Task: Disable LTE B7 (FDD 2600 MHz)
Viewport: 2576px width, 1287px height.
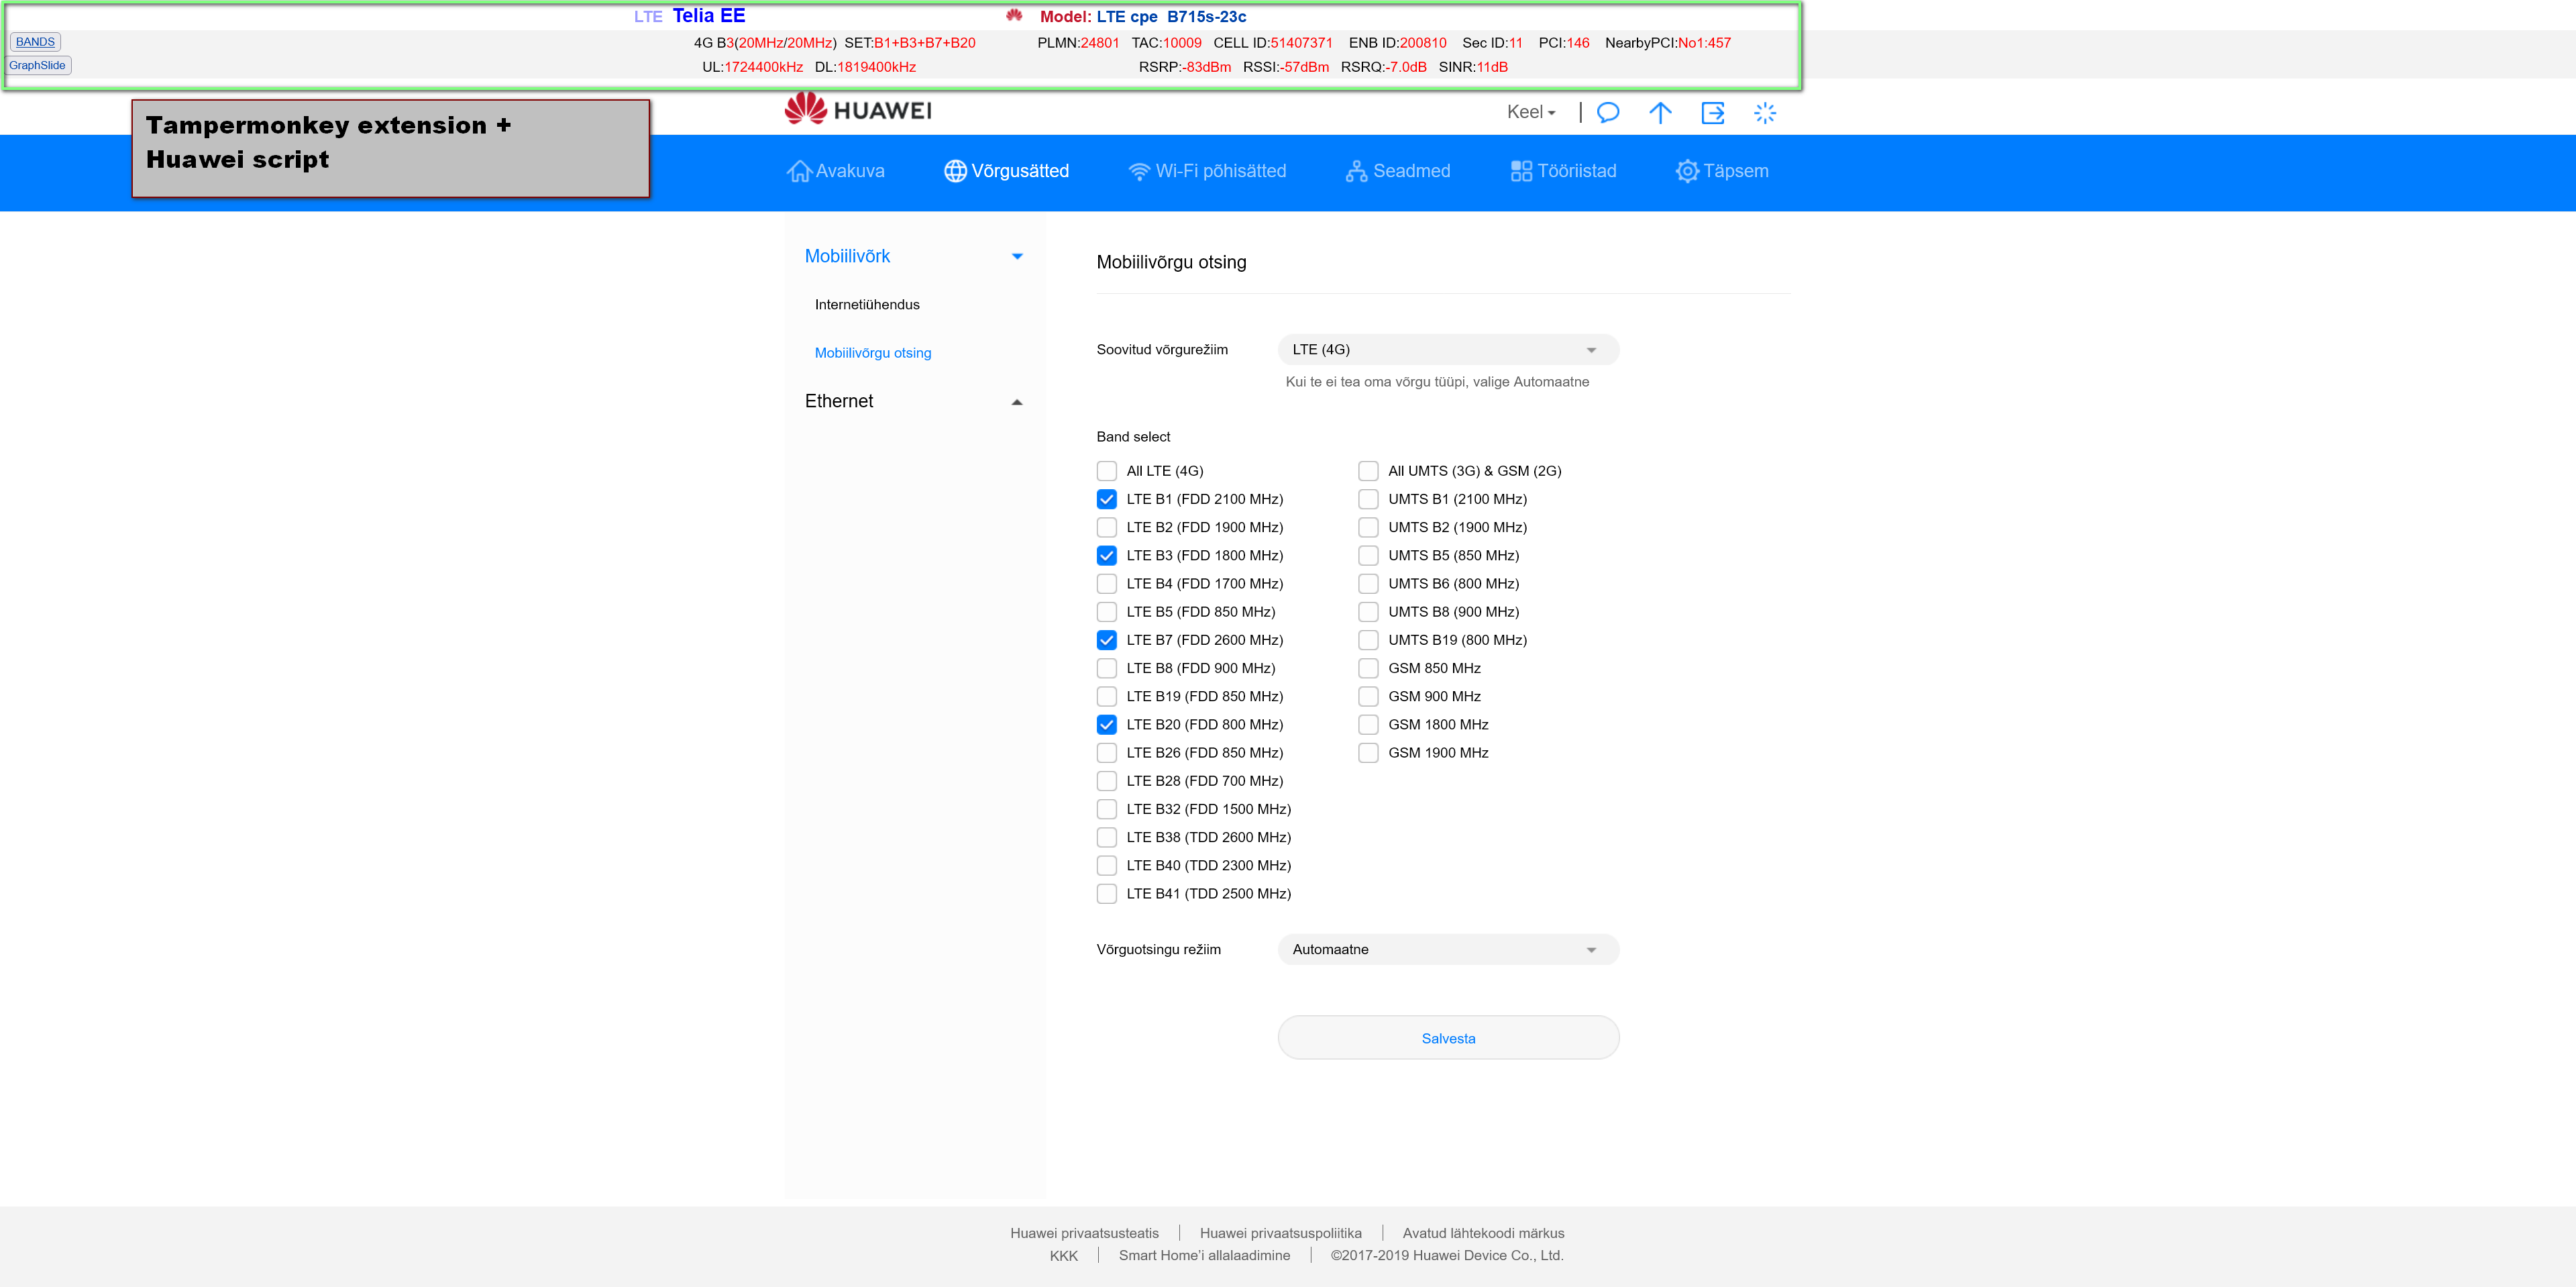Action: point(1107,640)
